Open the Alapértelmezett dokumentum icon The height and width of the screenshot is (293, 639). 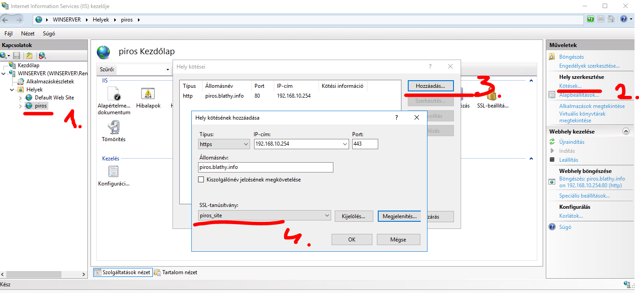click(114, 95)
